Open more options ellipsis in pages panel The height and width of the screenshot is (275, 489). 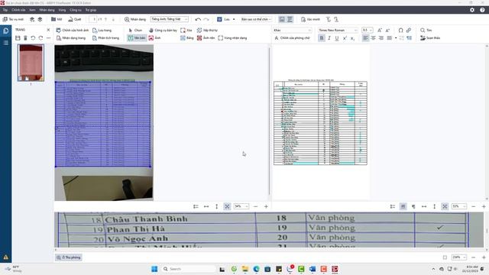[x=48, y=38]
